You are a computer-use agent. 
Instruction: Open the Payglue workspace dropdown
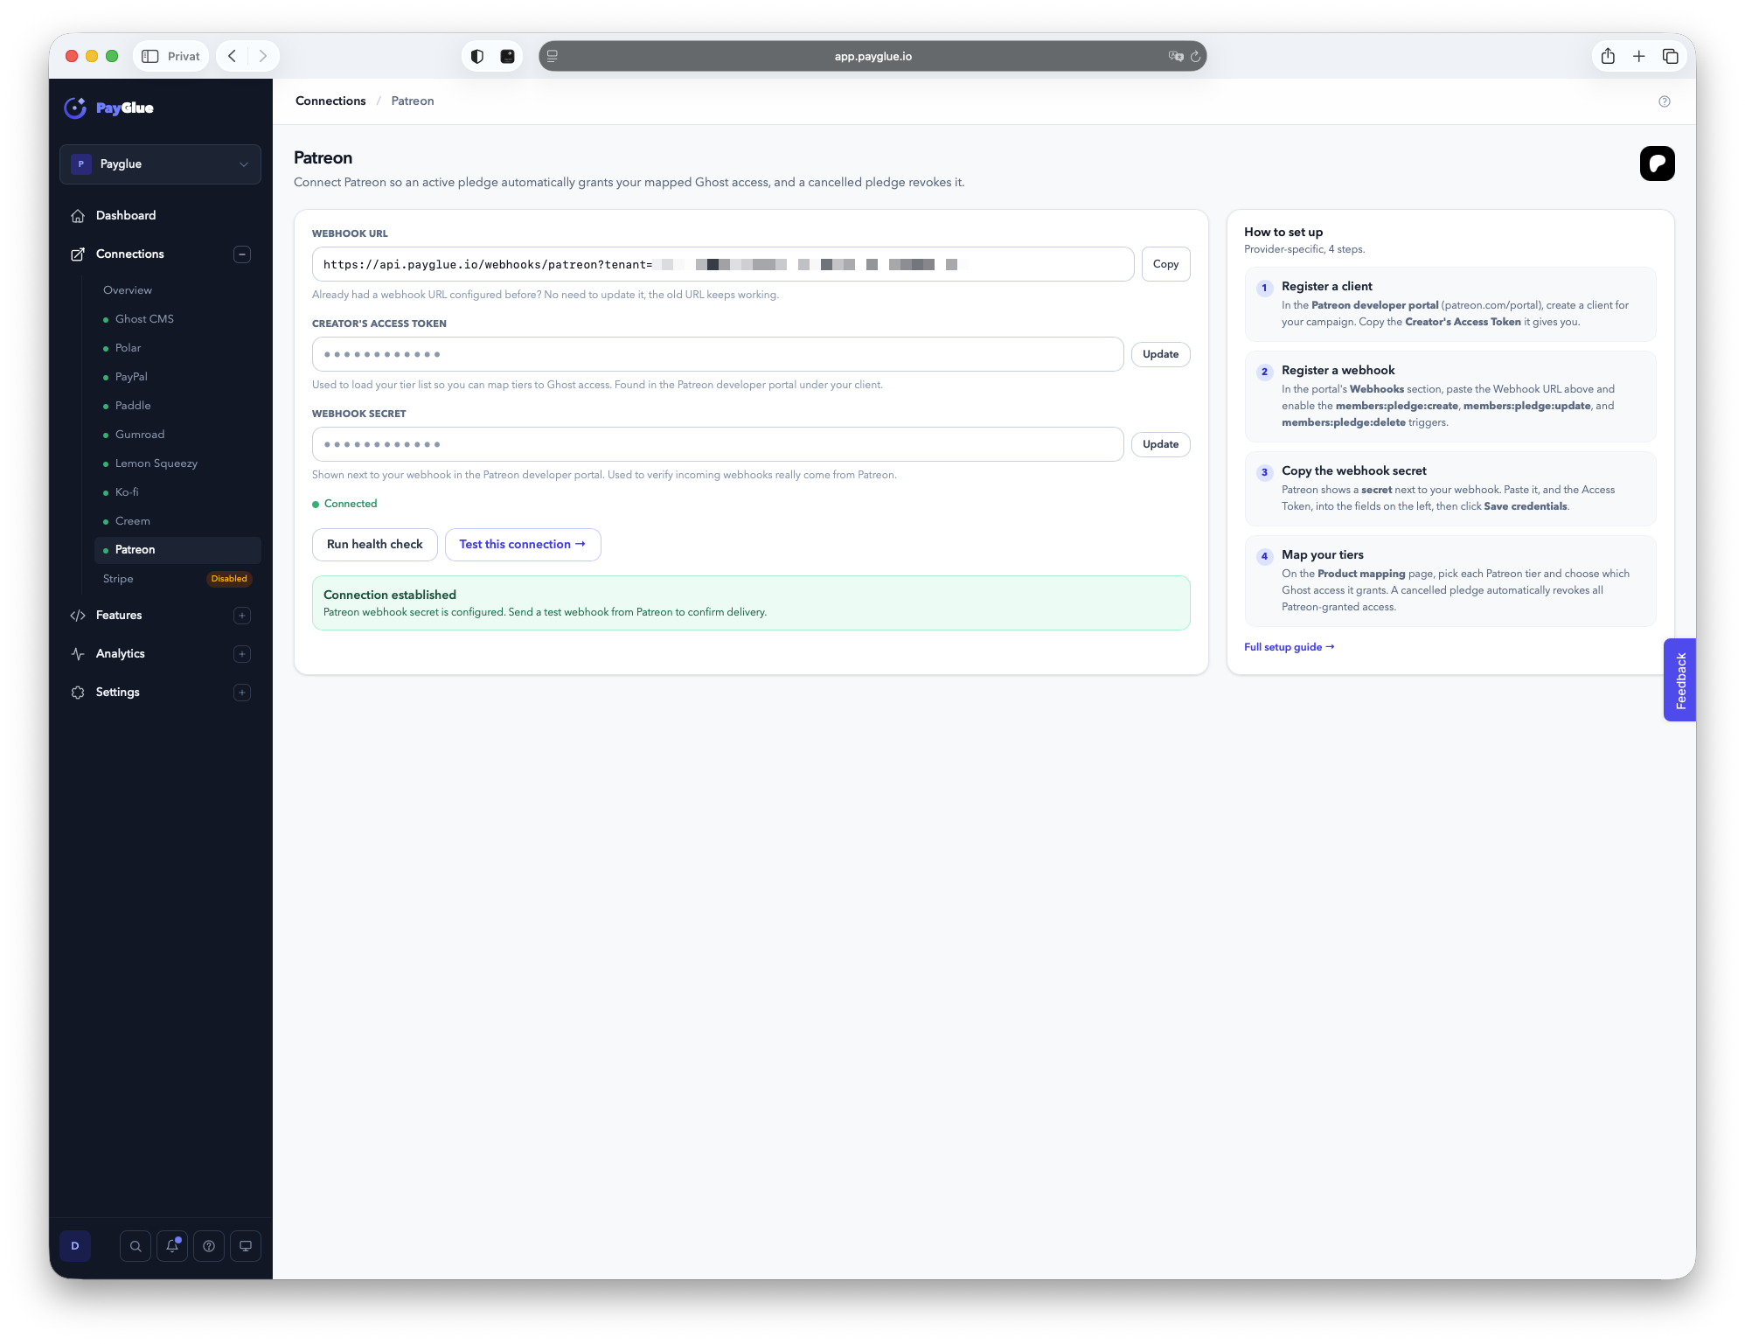pyautogui.click(x=160, y=164)
